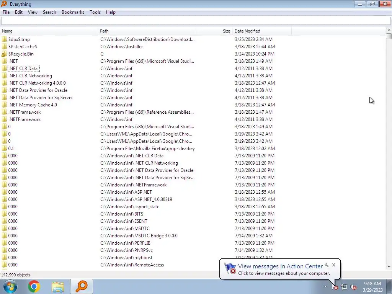Click the 0.1 folder icon
Screen dimensions: 392x294
(x=4, y=148)
